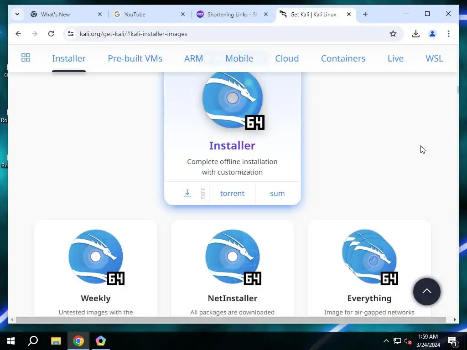This screenshot has height=350, width=467.
Task: Click the grid overview icon in Kali nav
Action: click(26, 57)
